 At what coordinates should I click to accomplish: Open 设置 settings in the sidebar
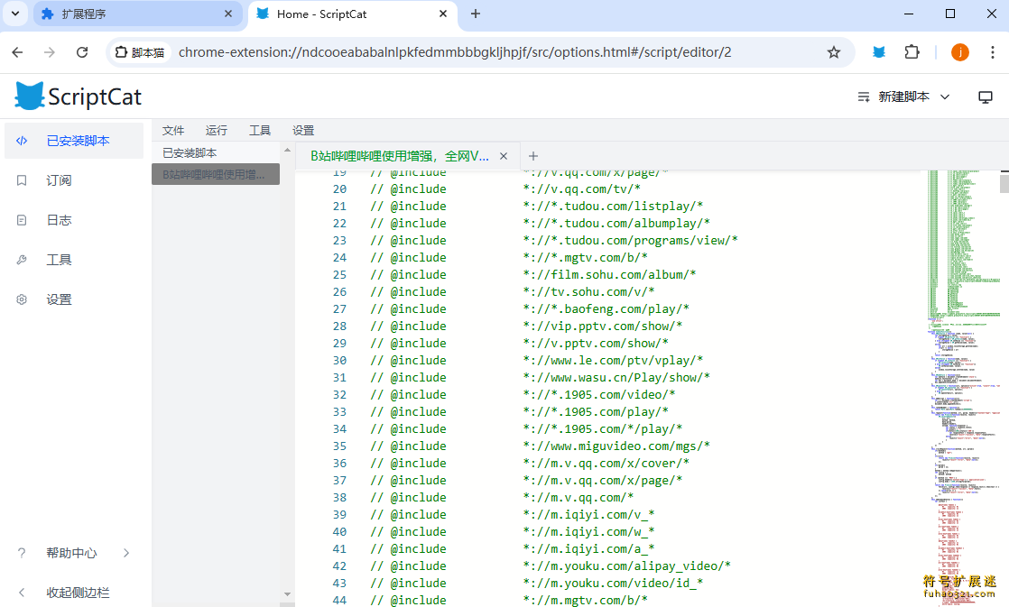pos(59,299)
